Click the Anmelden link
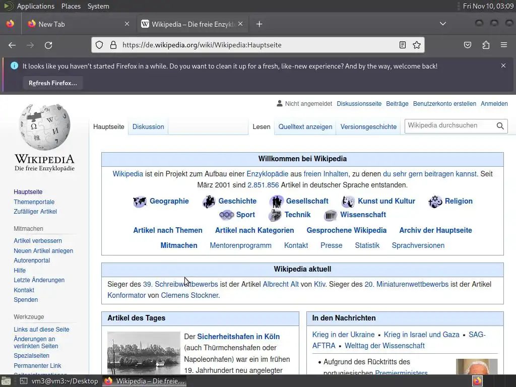The height and width of the screenshot is (387, 516). click(x=494, y=104)
